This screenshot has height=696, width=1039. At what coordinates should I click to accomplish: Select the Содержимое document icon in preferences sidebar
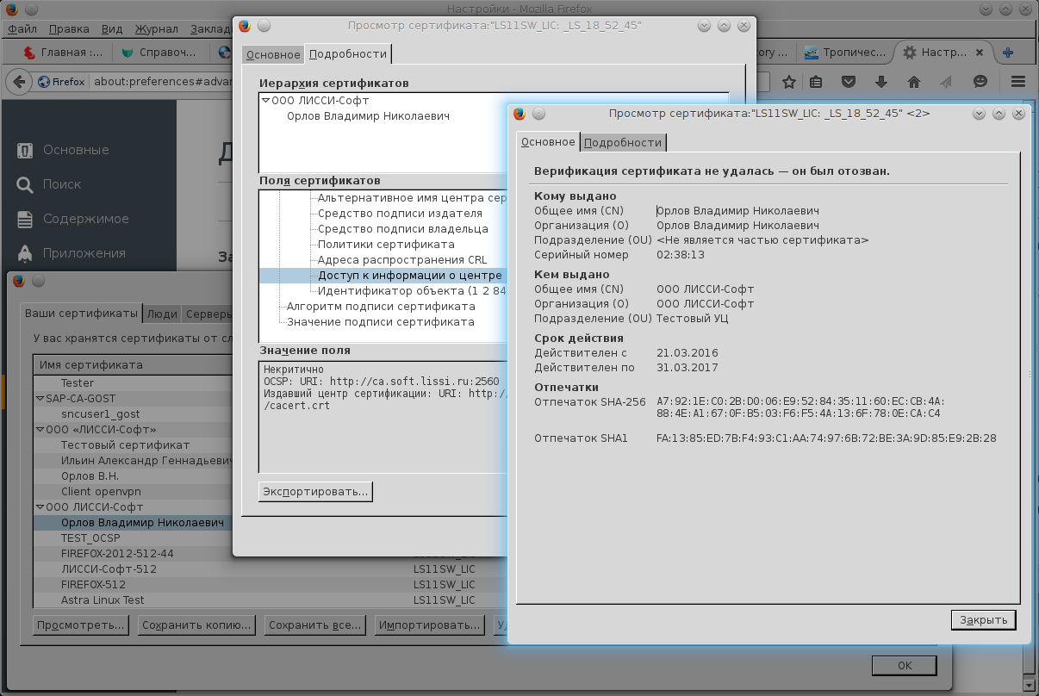pos(25,219)
